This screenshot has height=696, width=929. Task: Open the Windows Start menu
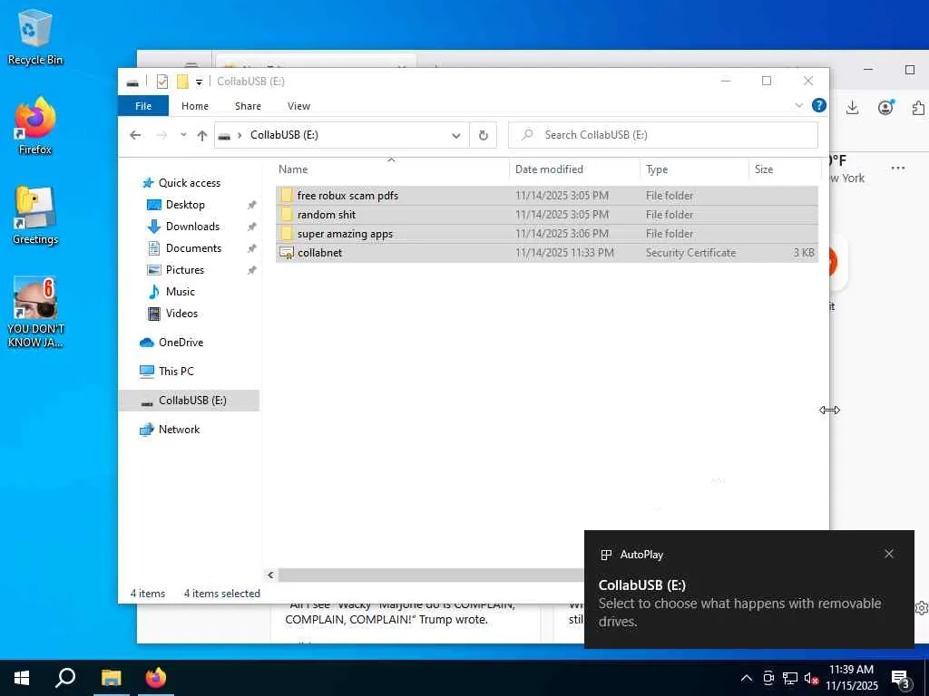click(x=22, y=678)
